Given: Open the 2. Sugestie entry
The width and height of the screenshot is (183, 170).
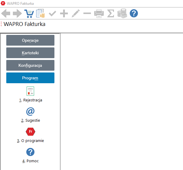Looking at the screenshot, I should [x=30, y=120].
